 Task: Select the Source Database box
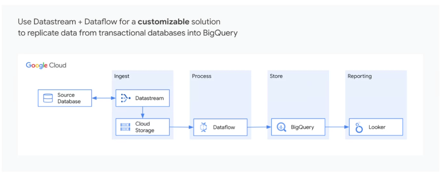tap(65, 98)
